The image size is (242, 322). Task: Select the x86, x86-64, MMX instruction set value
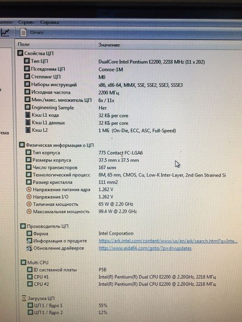(x=141, y=85)
